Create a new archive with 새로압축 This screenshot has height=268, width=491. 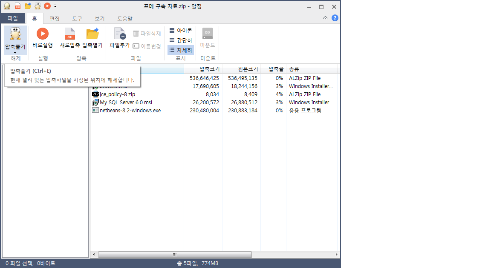pos(70,38)
